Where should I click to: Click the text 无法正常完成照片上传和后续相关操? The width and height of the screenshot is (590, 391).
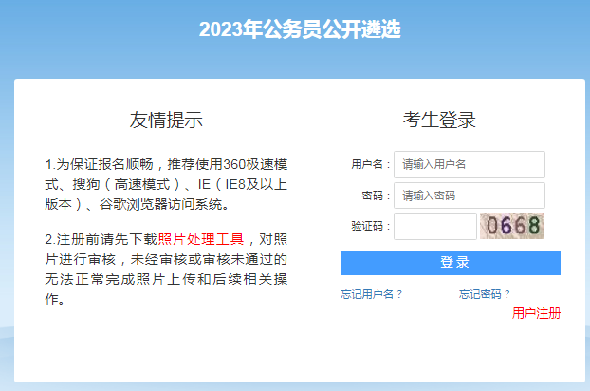pos(166,279)
